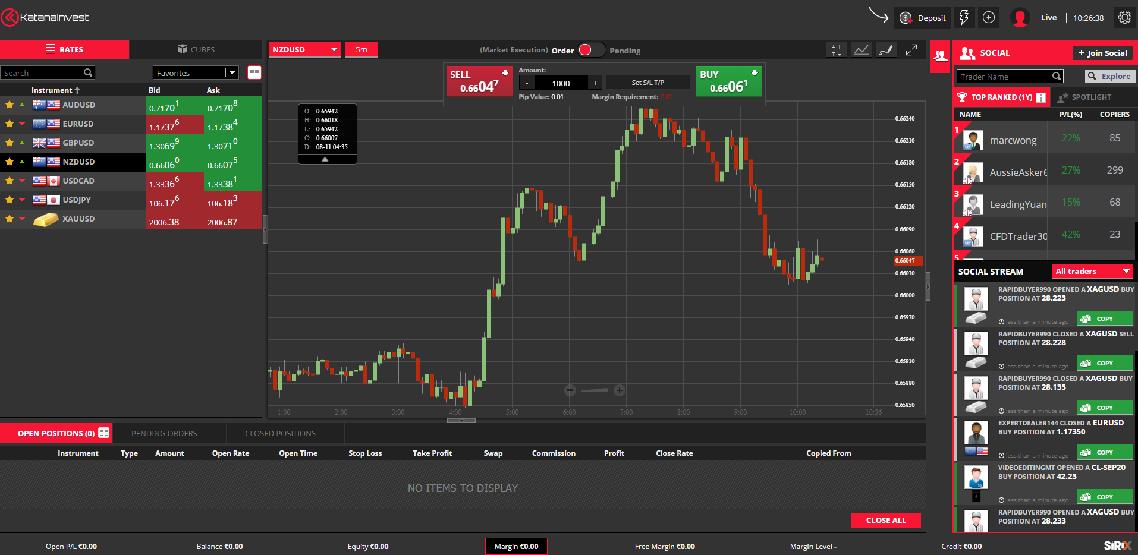Toggle favorite star for USDCAD

click(10, 181)
